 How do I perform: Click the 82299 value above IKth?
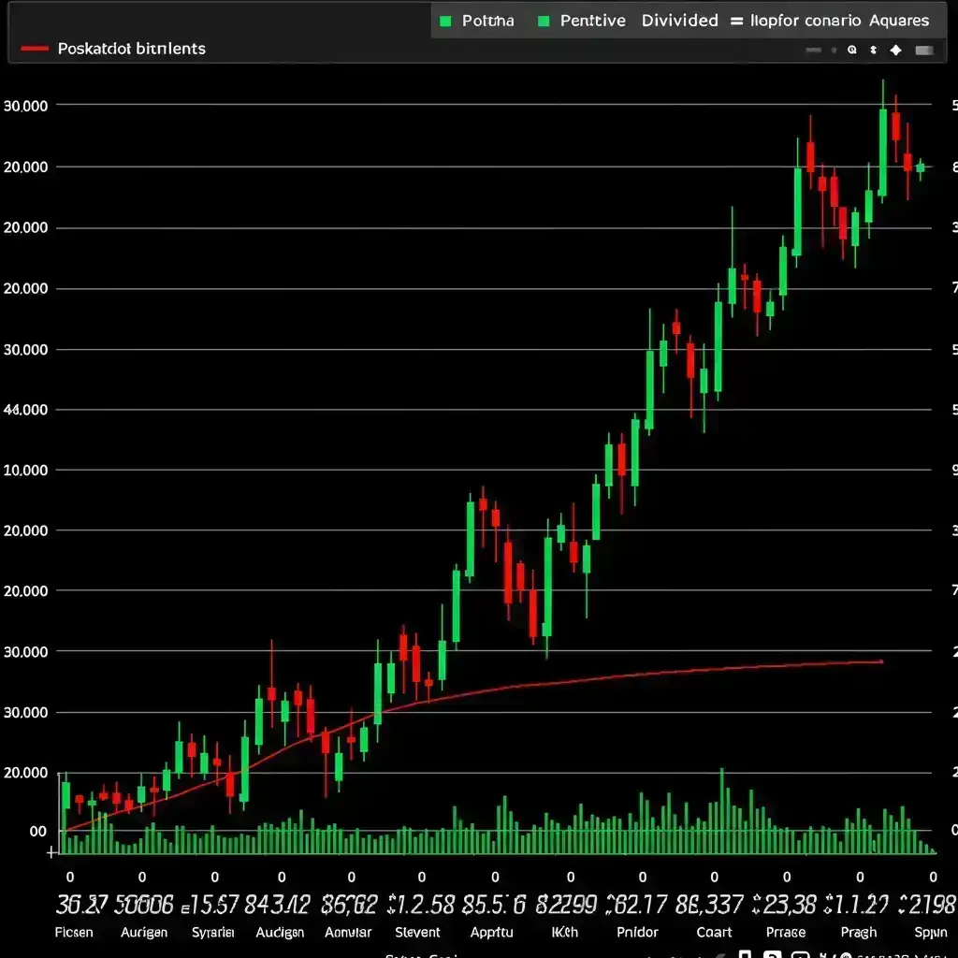coord(566,905)
